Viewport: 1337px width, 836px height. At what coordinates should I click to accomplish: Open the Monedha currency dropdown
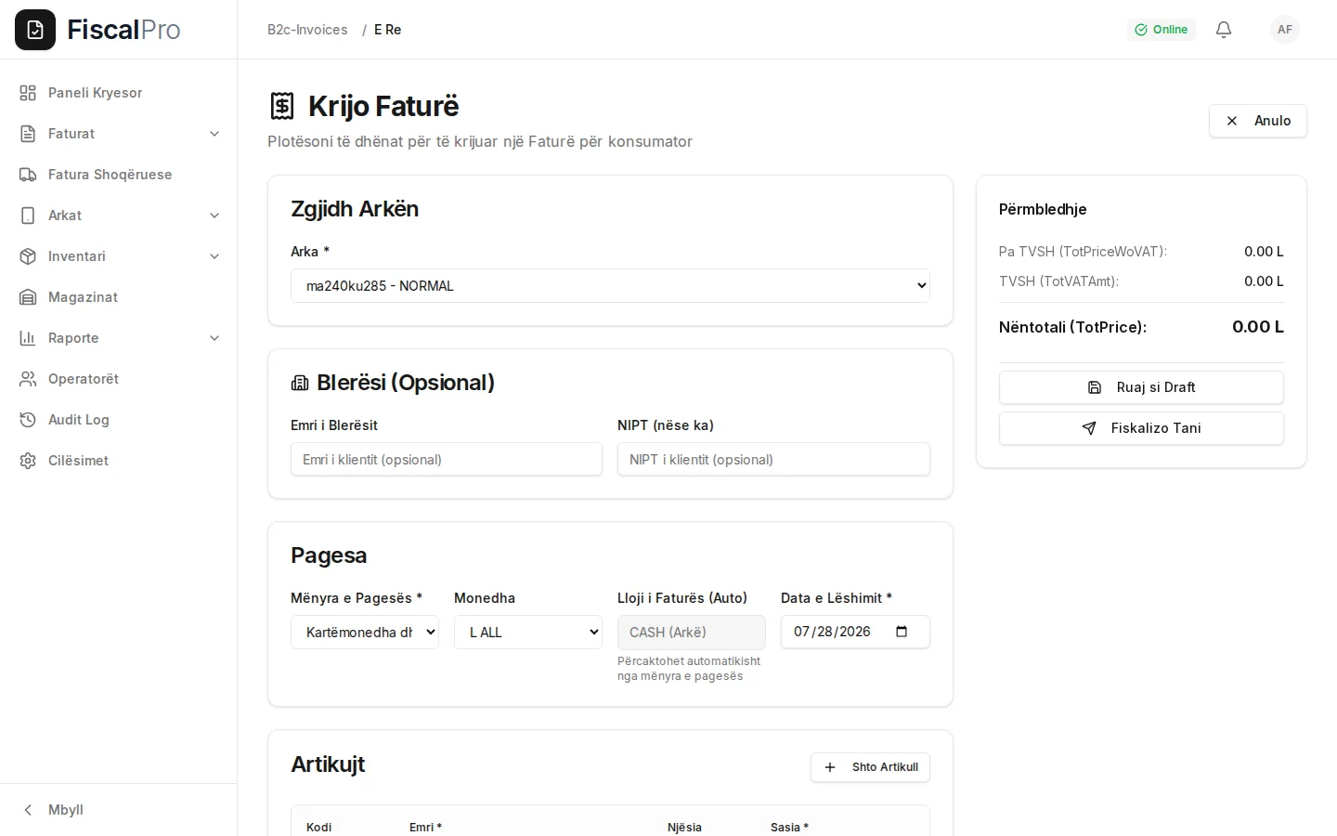coord(528,632)
